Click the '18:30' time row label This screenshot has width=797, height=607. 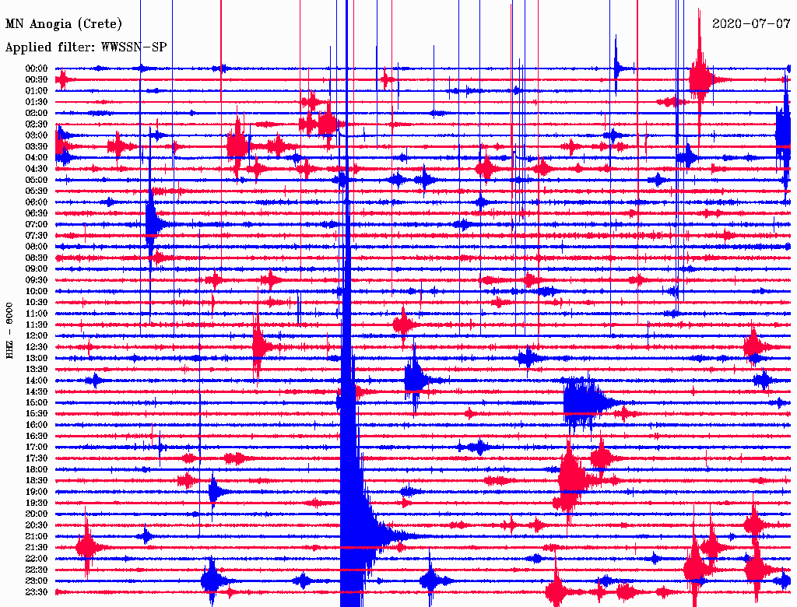pos(37,481)
